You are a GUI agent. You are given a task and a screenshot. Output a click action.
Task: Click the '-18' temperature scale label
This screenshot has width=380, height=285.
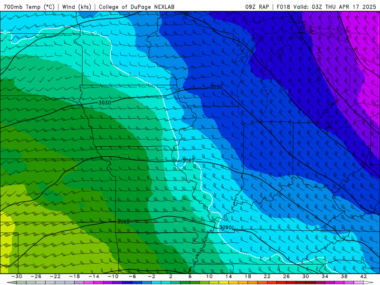tap(75, 276)
